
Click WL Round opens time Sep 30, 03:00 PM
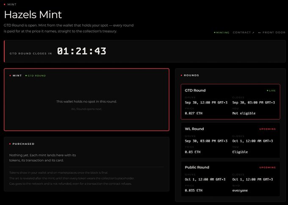(206, 141)
